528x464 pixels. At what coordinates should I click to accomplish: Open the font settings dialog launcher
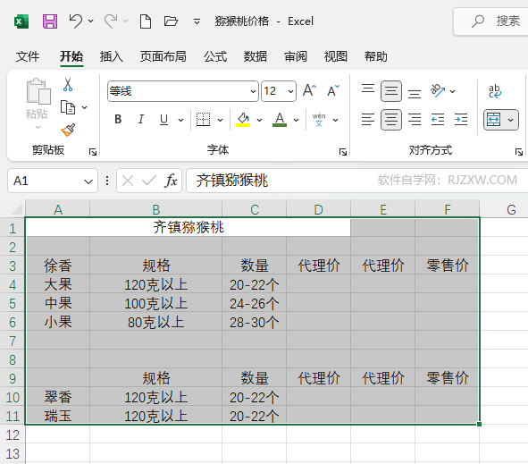(x=343, y=152)
